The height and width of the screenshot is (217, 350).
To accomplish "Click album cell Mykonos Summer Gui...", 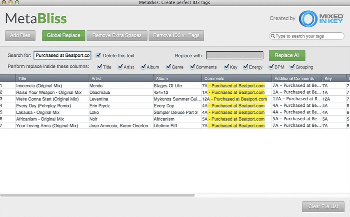I will click(177, 99).
